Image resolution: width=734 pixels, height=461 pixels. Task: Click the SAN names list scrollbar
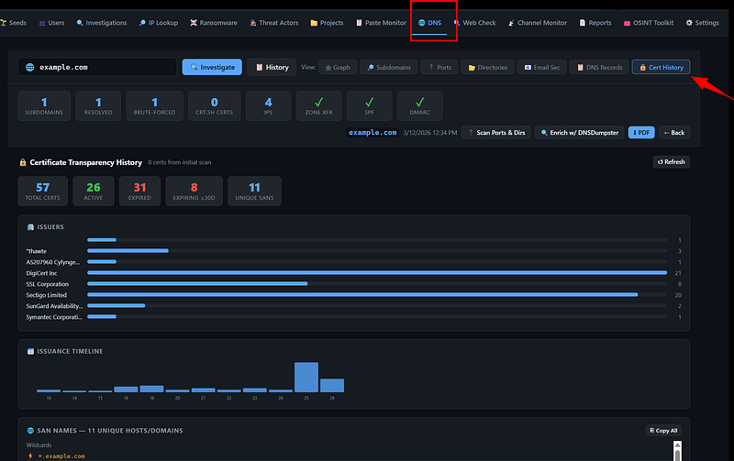coord(677,451)
